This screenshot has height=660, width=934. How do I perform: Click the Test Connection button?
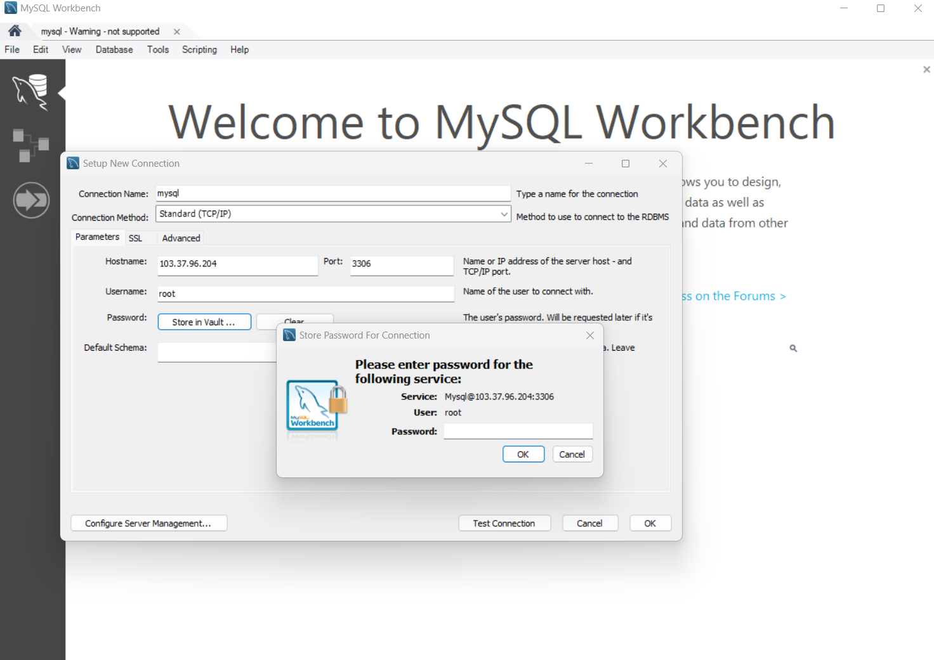click(504, 523)
